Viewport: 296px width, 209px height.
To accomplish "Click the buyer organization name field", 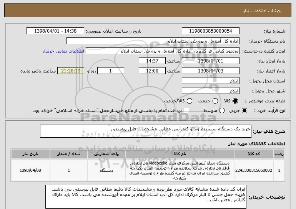I will (153, 41).
